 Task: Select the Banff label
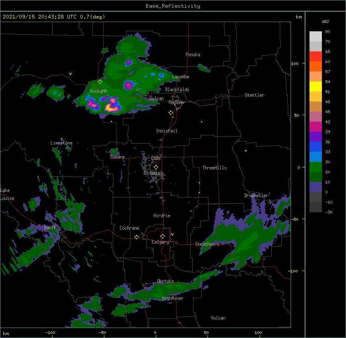coord(50,228)
